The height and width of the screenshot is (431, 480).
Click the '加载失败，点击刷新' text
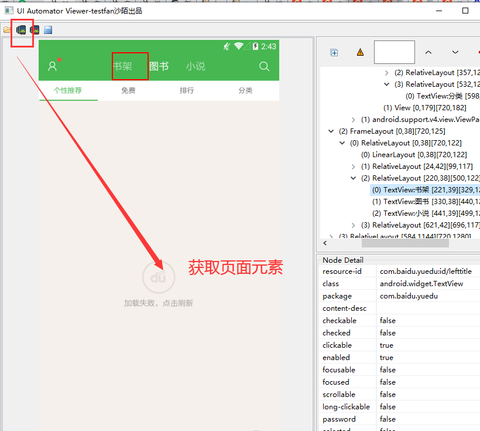[x=159, y=303]
